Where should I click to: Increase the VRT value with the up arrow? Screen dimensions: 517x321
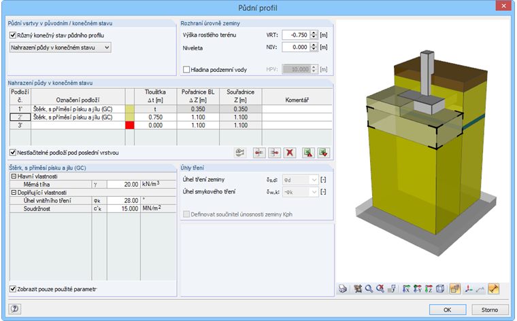point(314,33)
